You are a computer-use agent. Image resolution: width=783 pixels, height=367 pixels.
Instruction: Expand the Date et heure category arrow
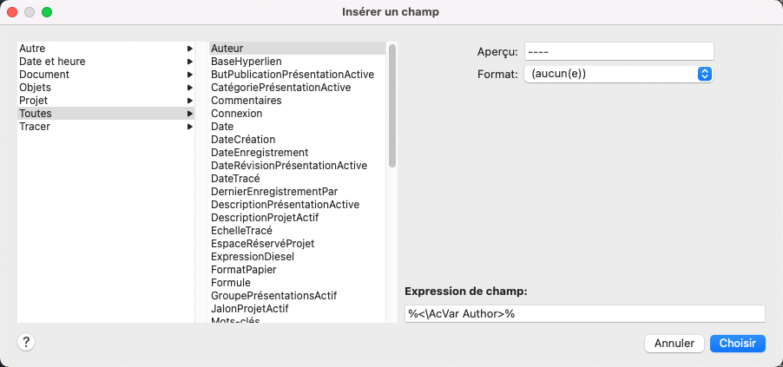pos(189,62)
